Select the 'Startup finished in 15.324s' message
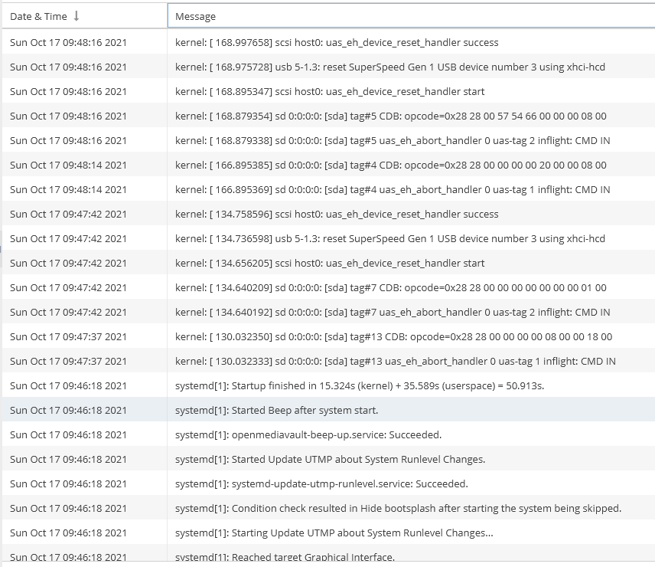The image size is (655, 567). pyautogui.click(x=360, y=386)
